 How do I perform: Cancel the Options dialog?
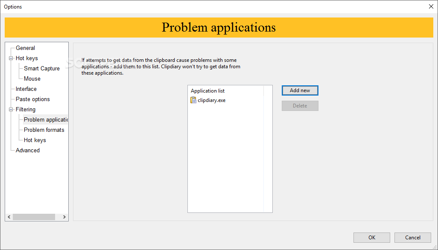(412, 238)
